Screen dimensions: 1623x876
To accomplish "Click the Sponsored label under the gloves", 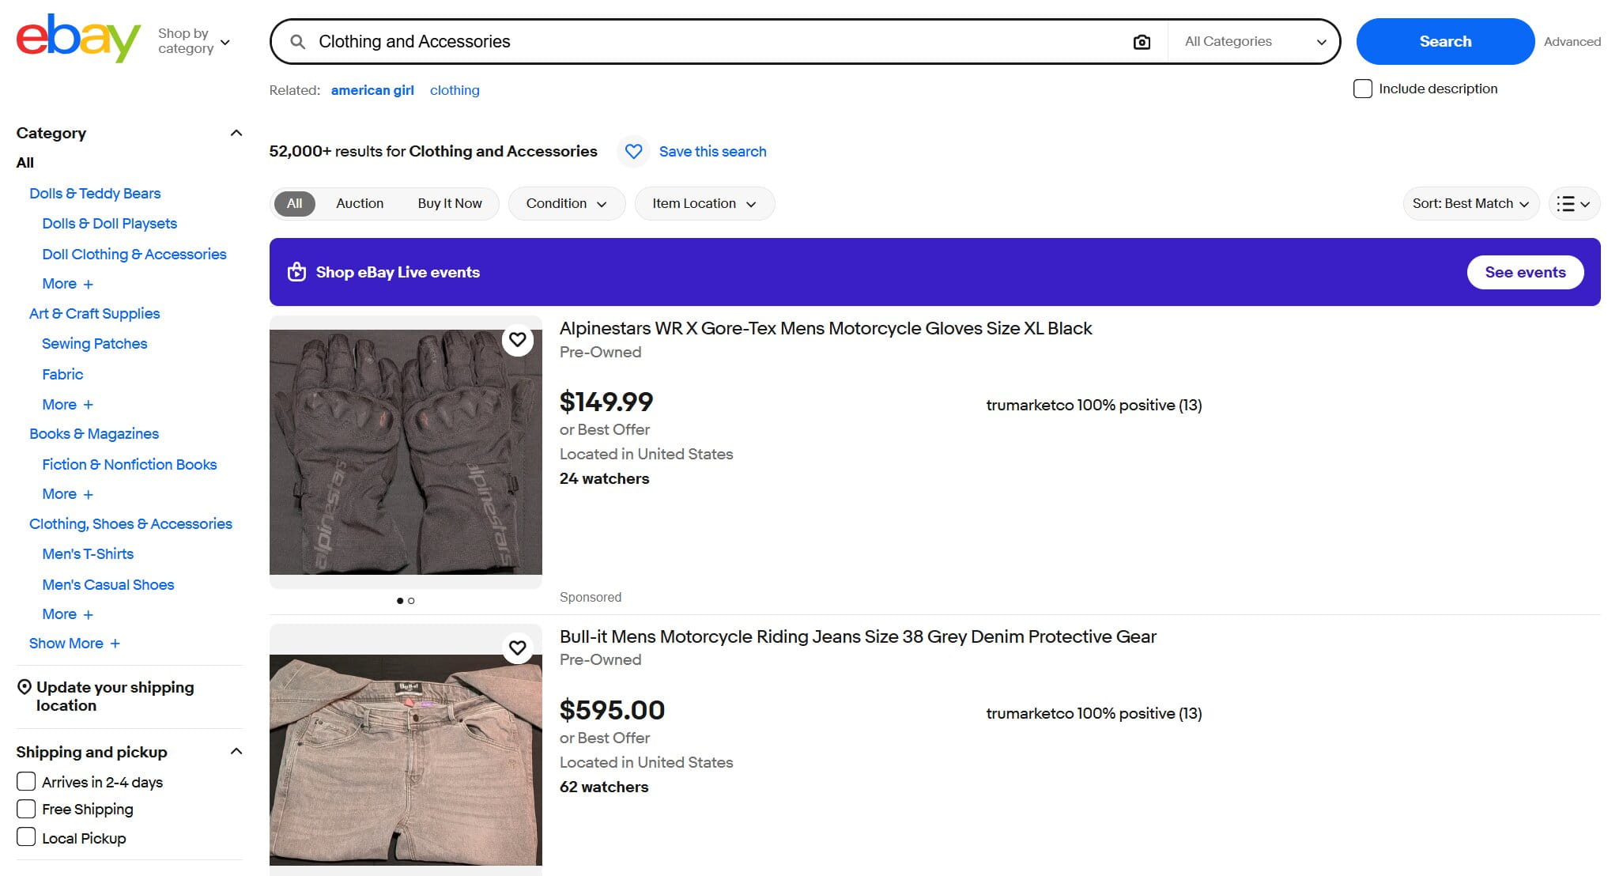I will click(591, 598).
